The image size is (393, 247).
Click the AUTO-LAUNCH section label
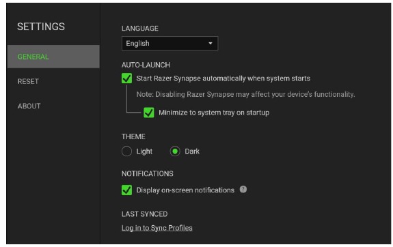(x=146, y=65)
